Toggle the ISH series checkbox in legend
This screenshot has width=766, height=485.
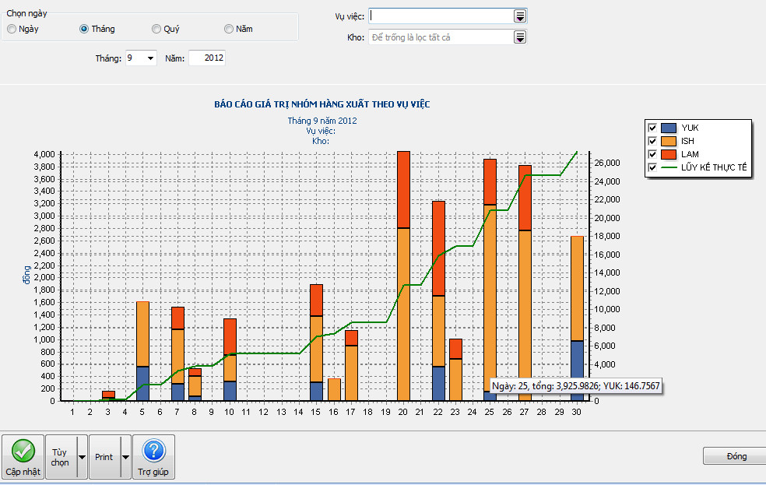coord(652,141)
